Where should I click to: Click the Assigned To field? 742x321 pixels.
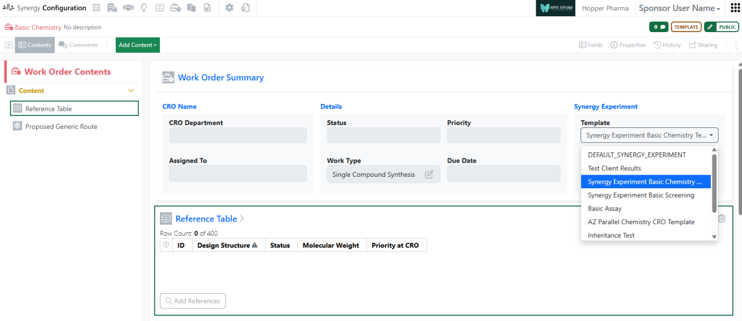tap(238, 174)
